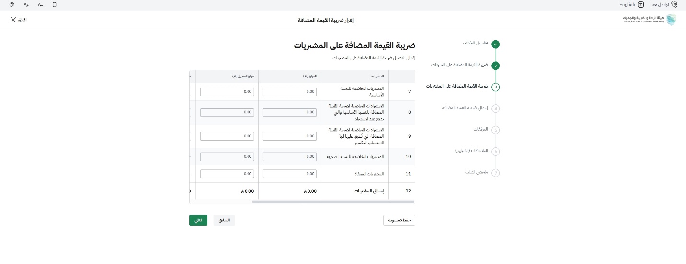Screen dimensions: 686x264
Task: Go to completed step تفاصيل المكلف checkmark
Action: (x=496, y=44)
